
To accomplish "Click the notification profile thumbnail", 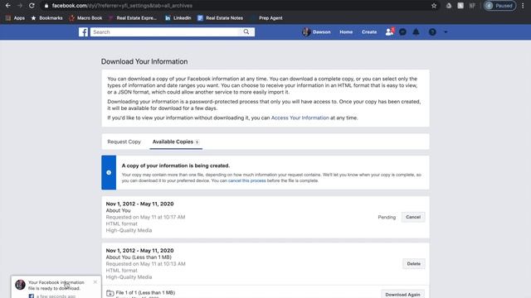I will click(20, 285).
